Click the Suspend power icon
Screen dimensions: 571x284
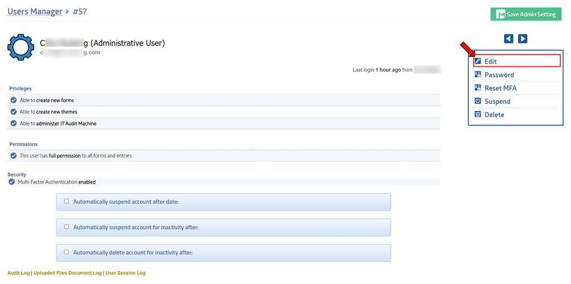click(478, 101)
